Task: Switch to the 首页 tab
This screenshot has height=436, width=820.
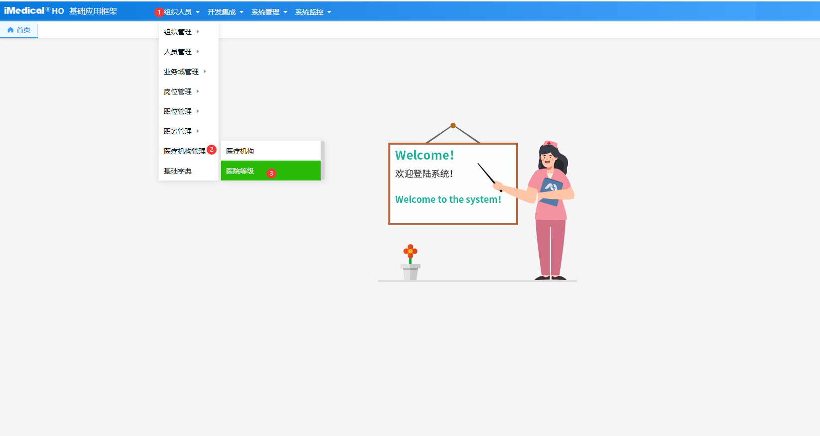Action: tap(23, 30)
